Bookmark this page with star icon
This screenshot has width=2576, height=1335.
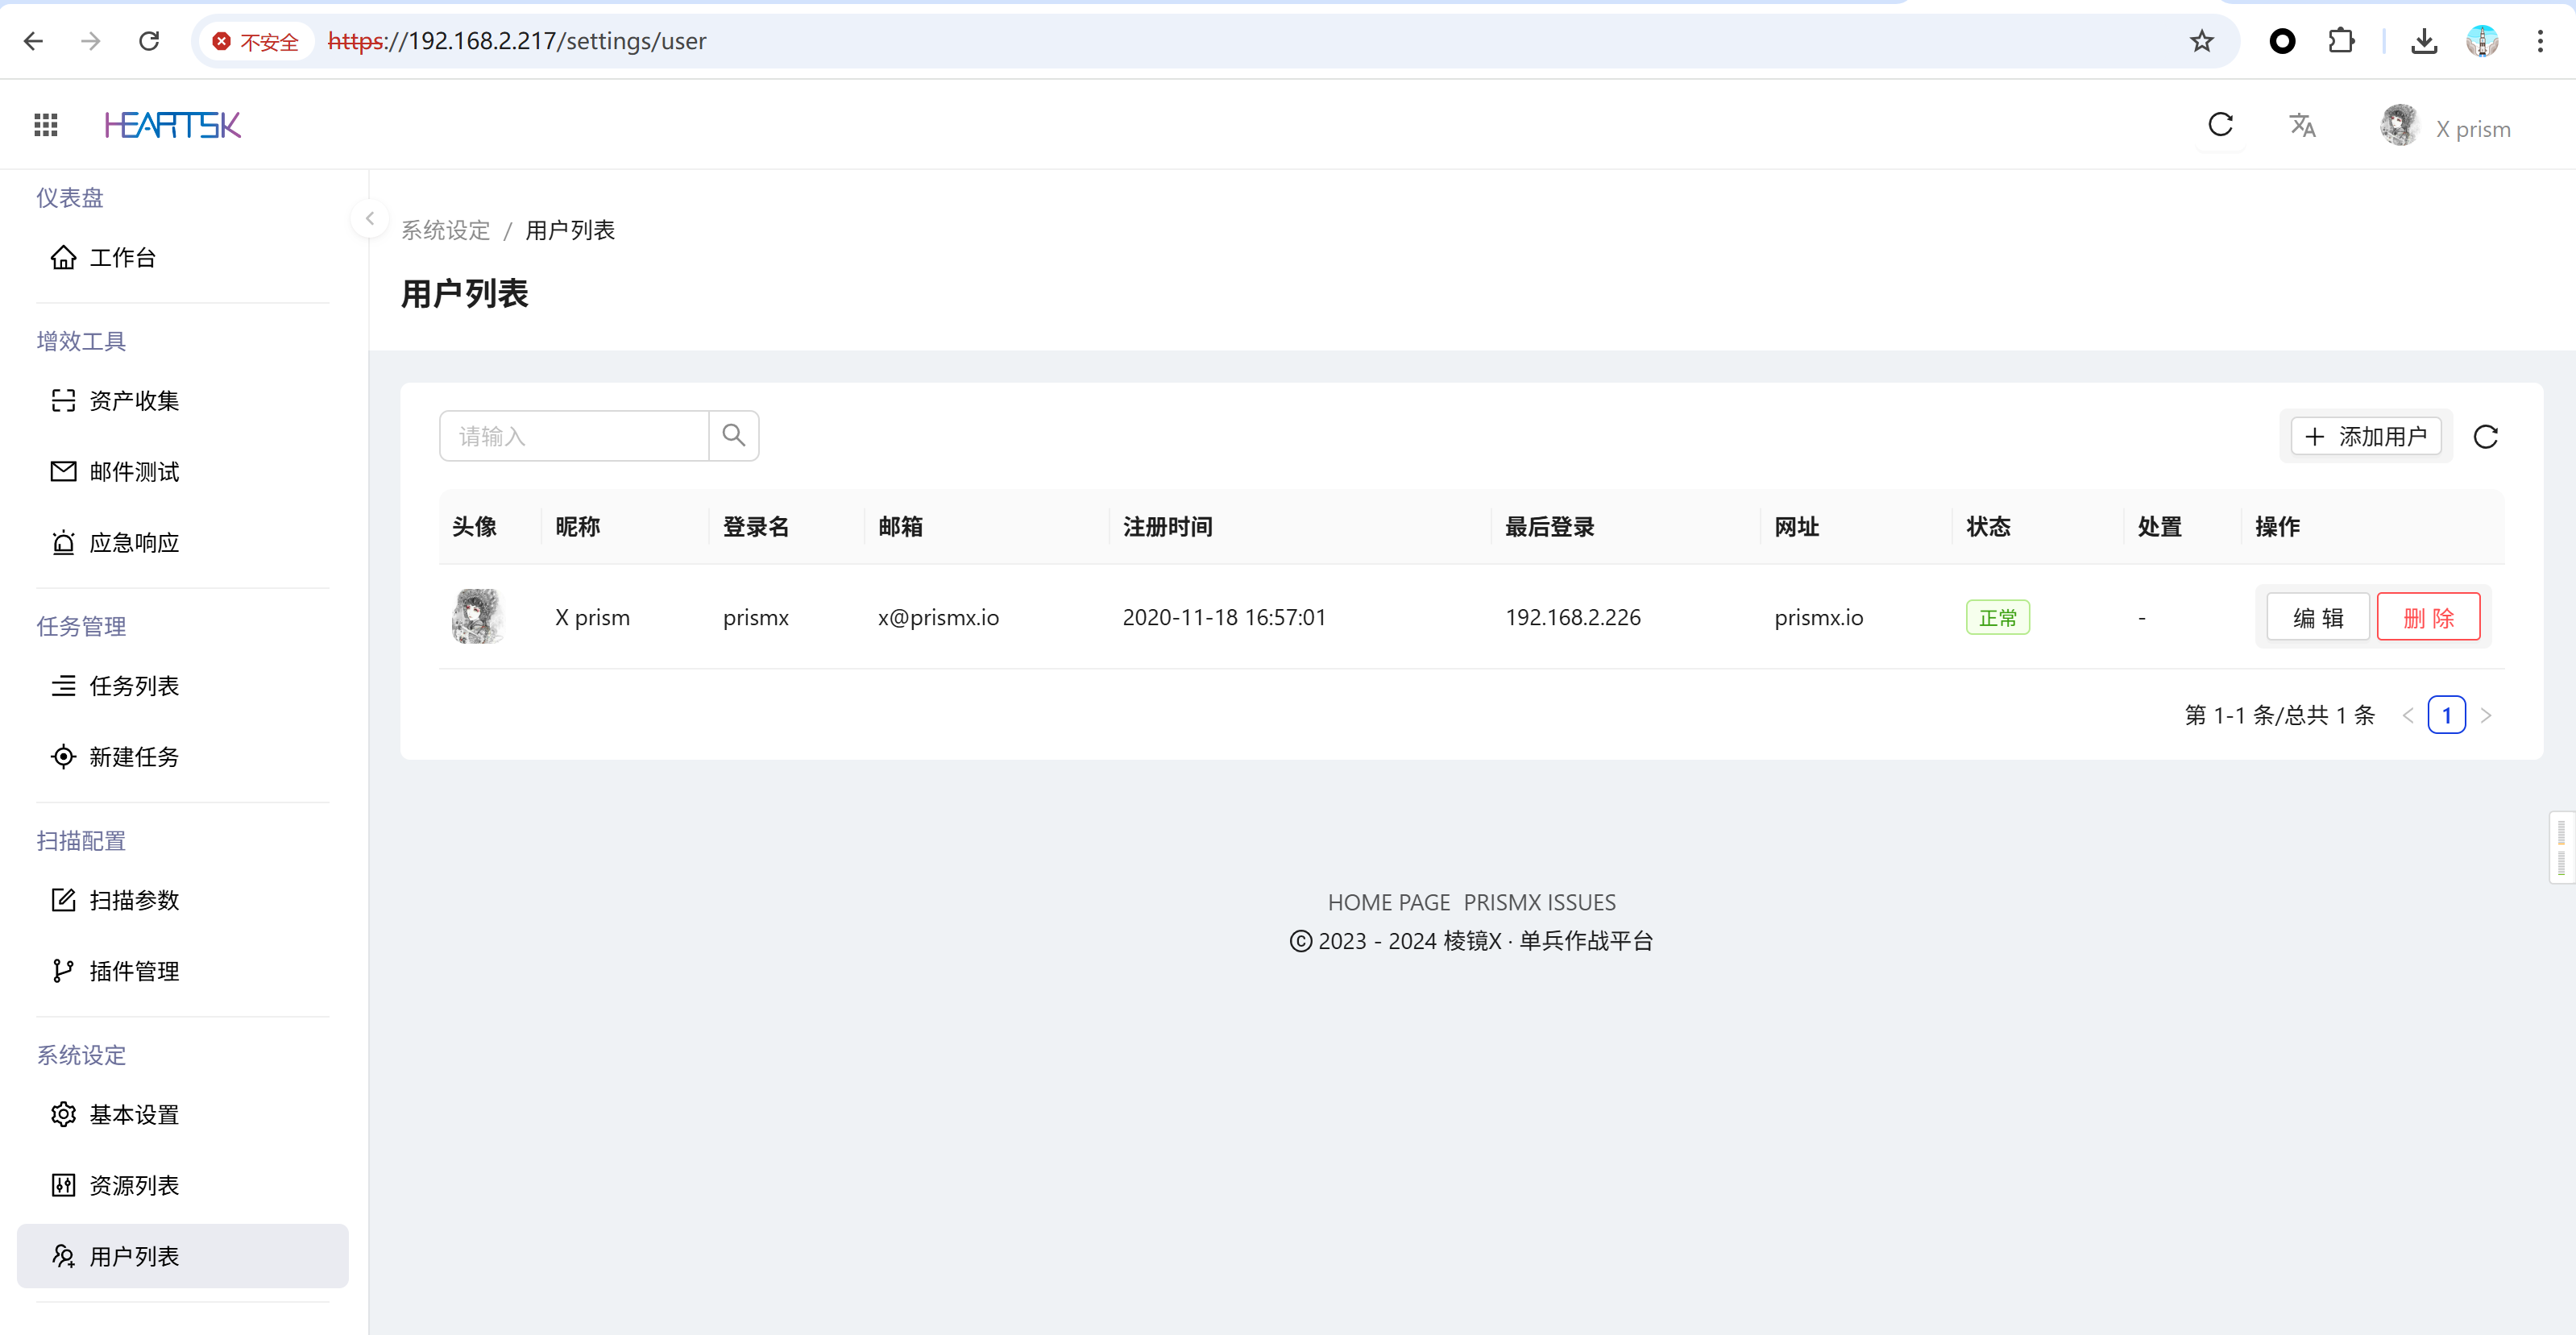[x=2201, y=41]
